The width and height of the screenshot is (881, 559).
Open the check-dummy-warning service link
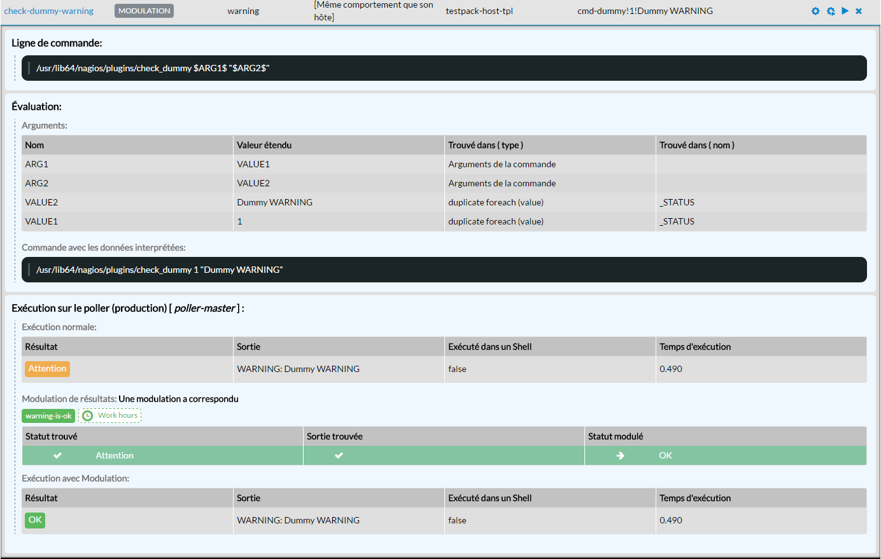pos(49,11)
